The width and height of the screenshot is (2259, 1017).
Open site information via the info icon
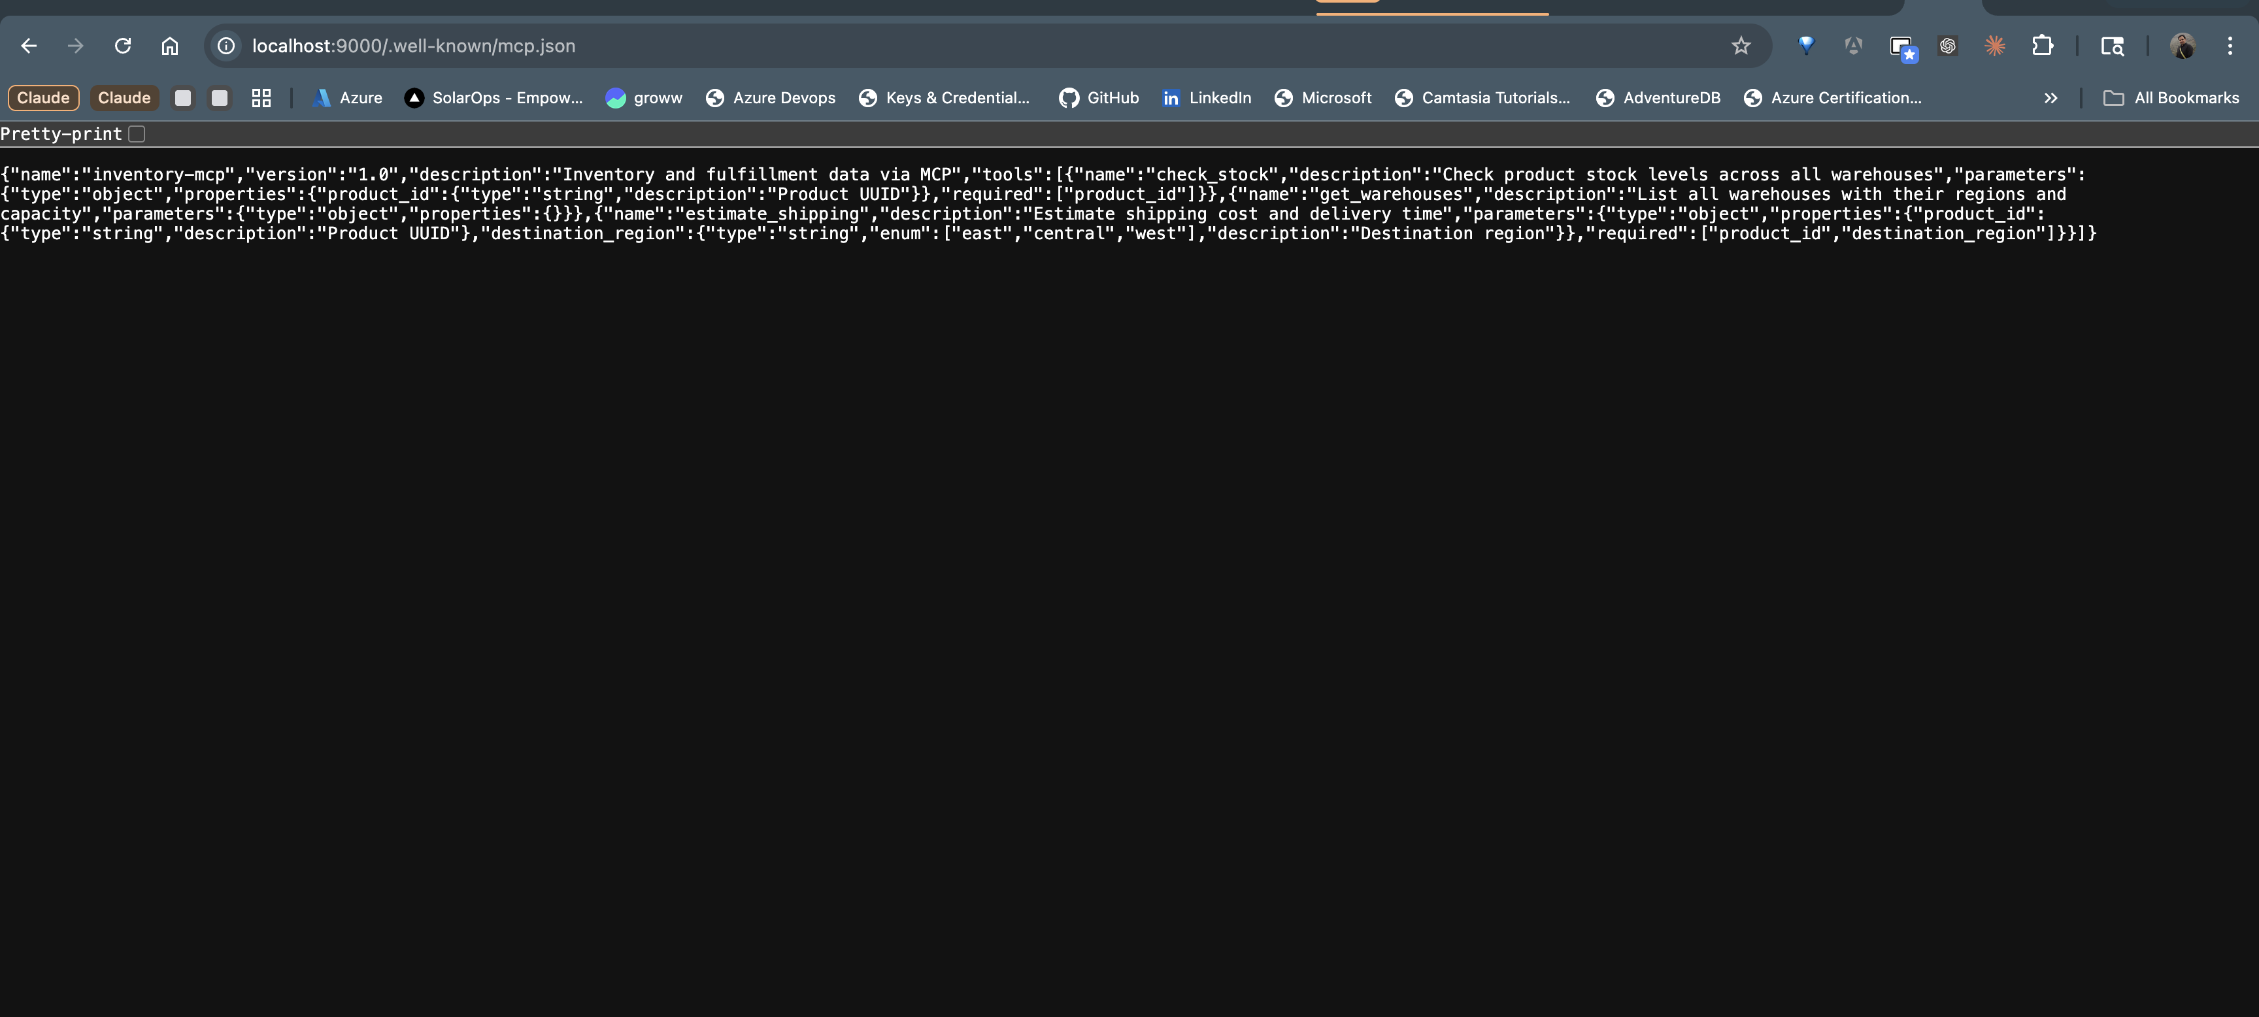[226, 46]
